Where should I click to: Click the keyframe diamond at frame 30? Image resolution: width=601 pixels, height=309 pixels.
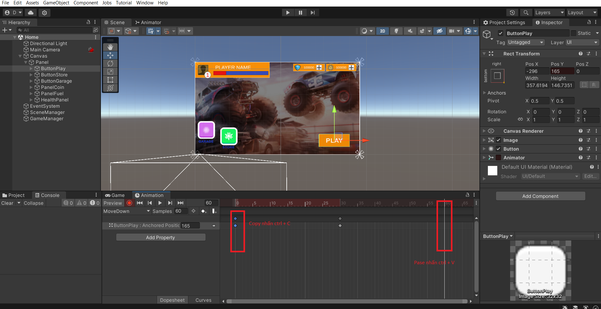pos(340,225)
